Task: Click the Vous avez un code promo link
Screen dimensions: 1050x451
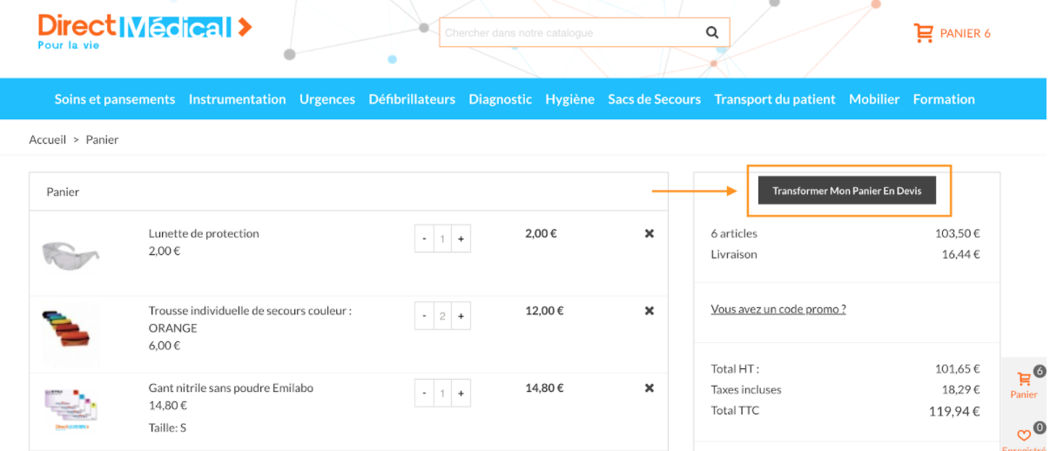Action: click(778, 309)
